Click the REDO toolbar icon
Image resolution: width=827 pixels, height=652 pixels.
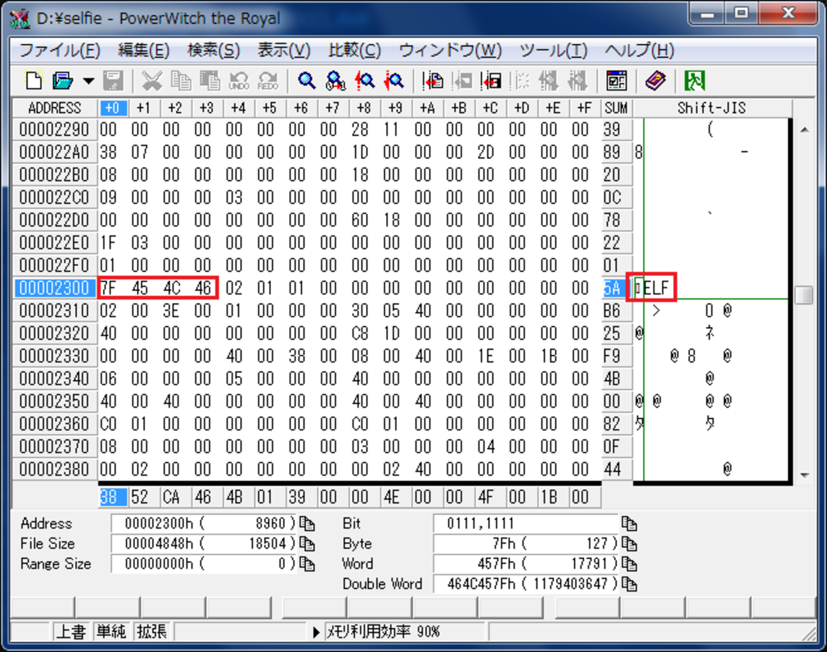(x=268, y=81)
